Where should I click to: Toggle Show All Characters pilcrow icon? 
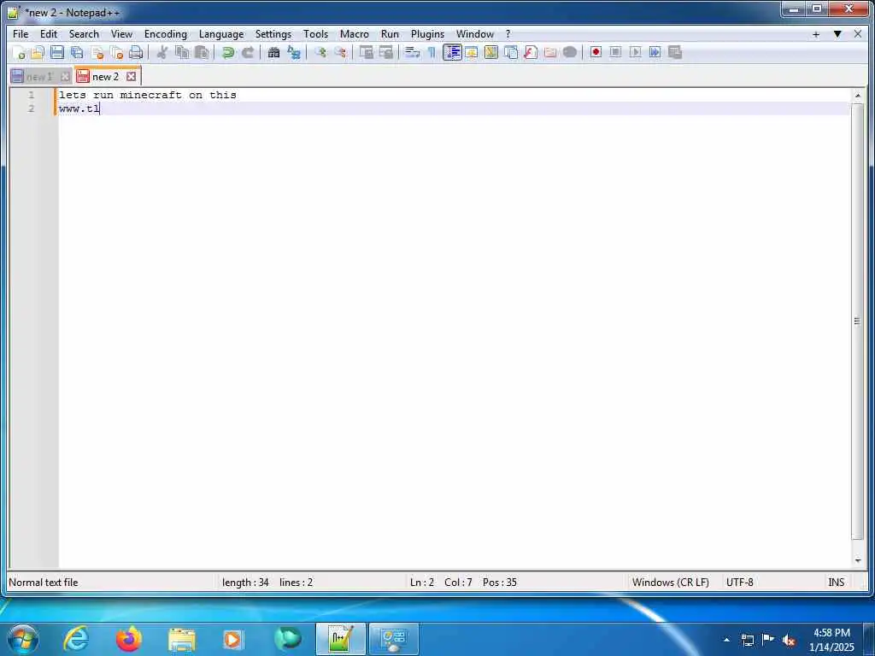[432, 52]
